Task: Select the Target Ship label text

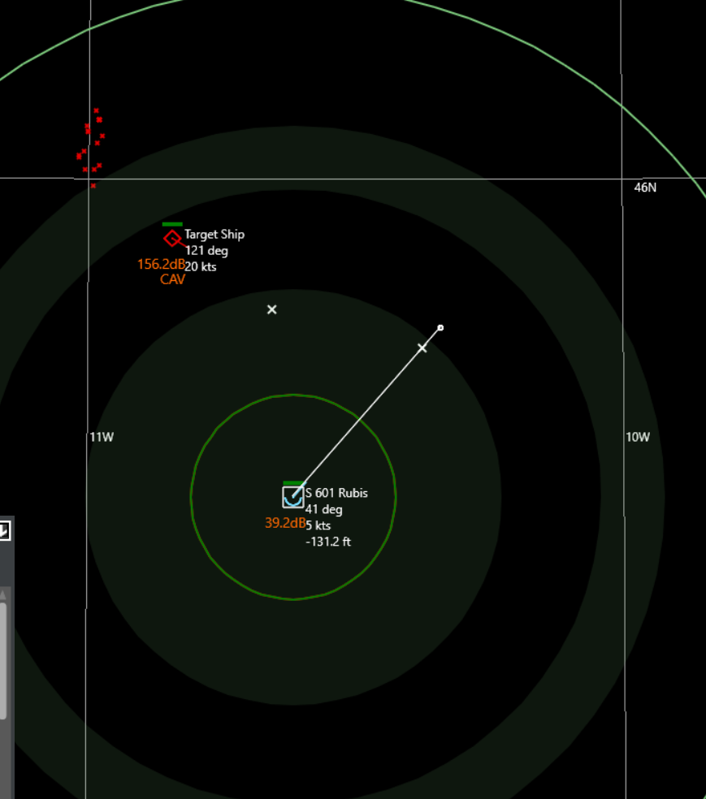Action: (214, 234)
